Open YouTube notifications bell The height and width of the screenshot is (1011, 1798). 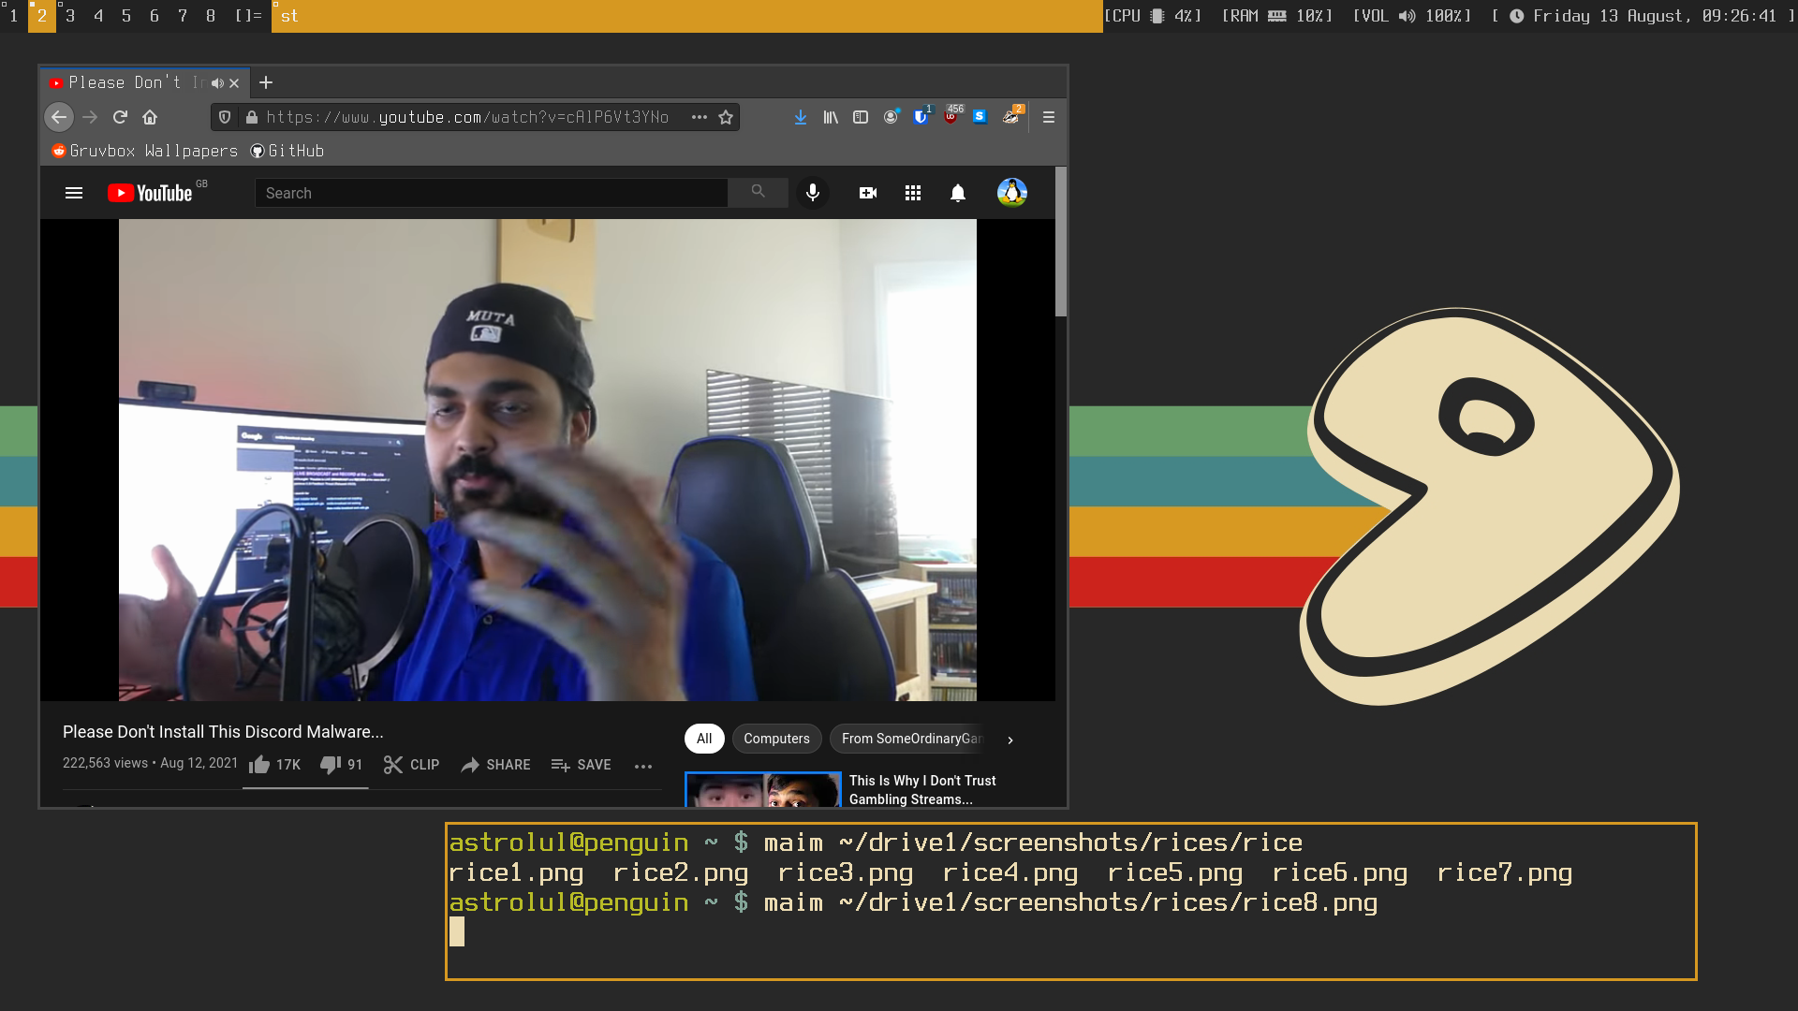958,193
